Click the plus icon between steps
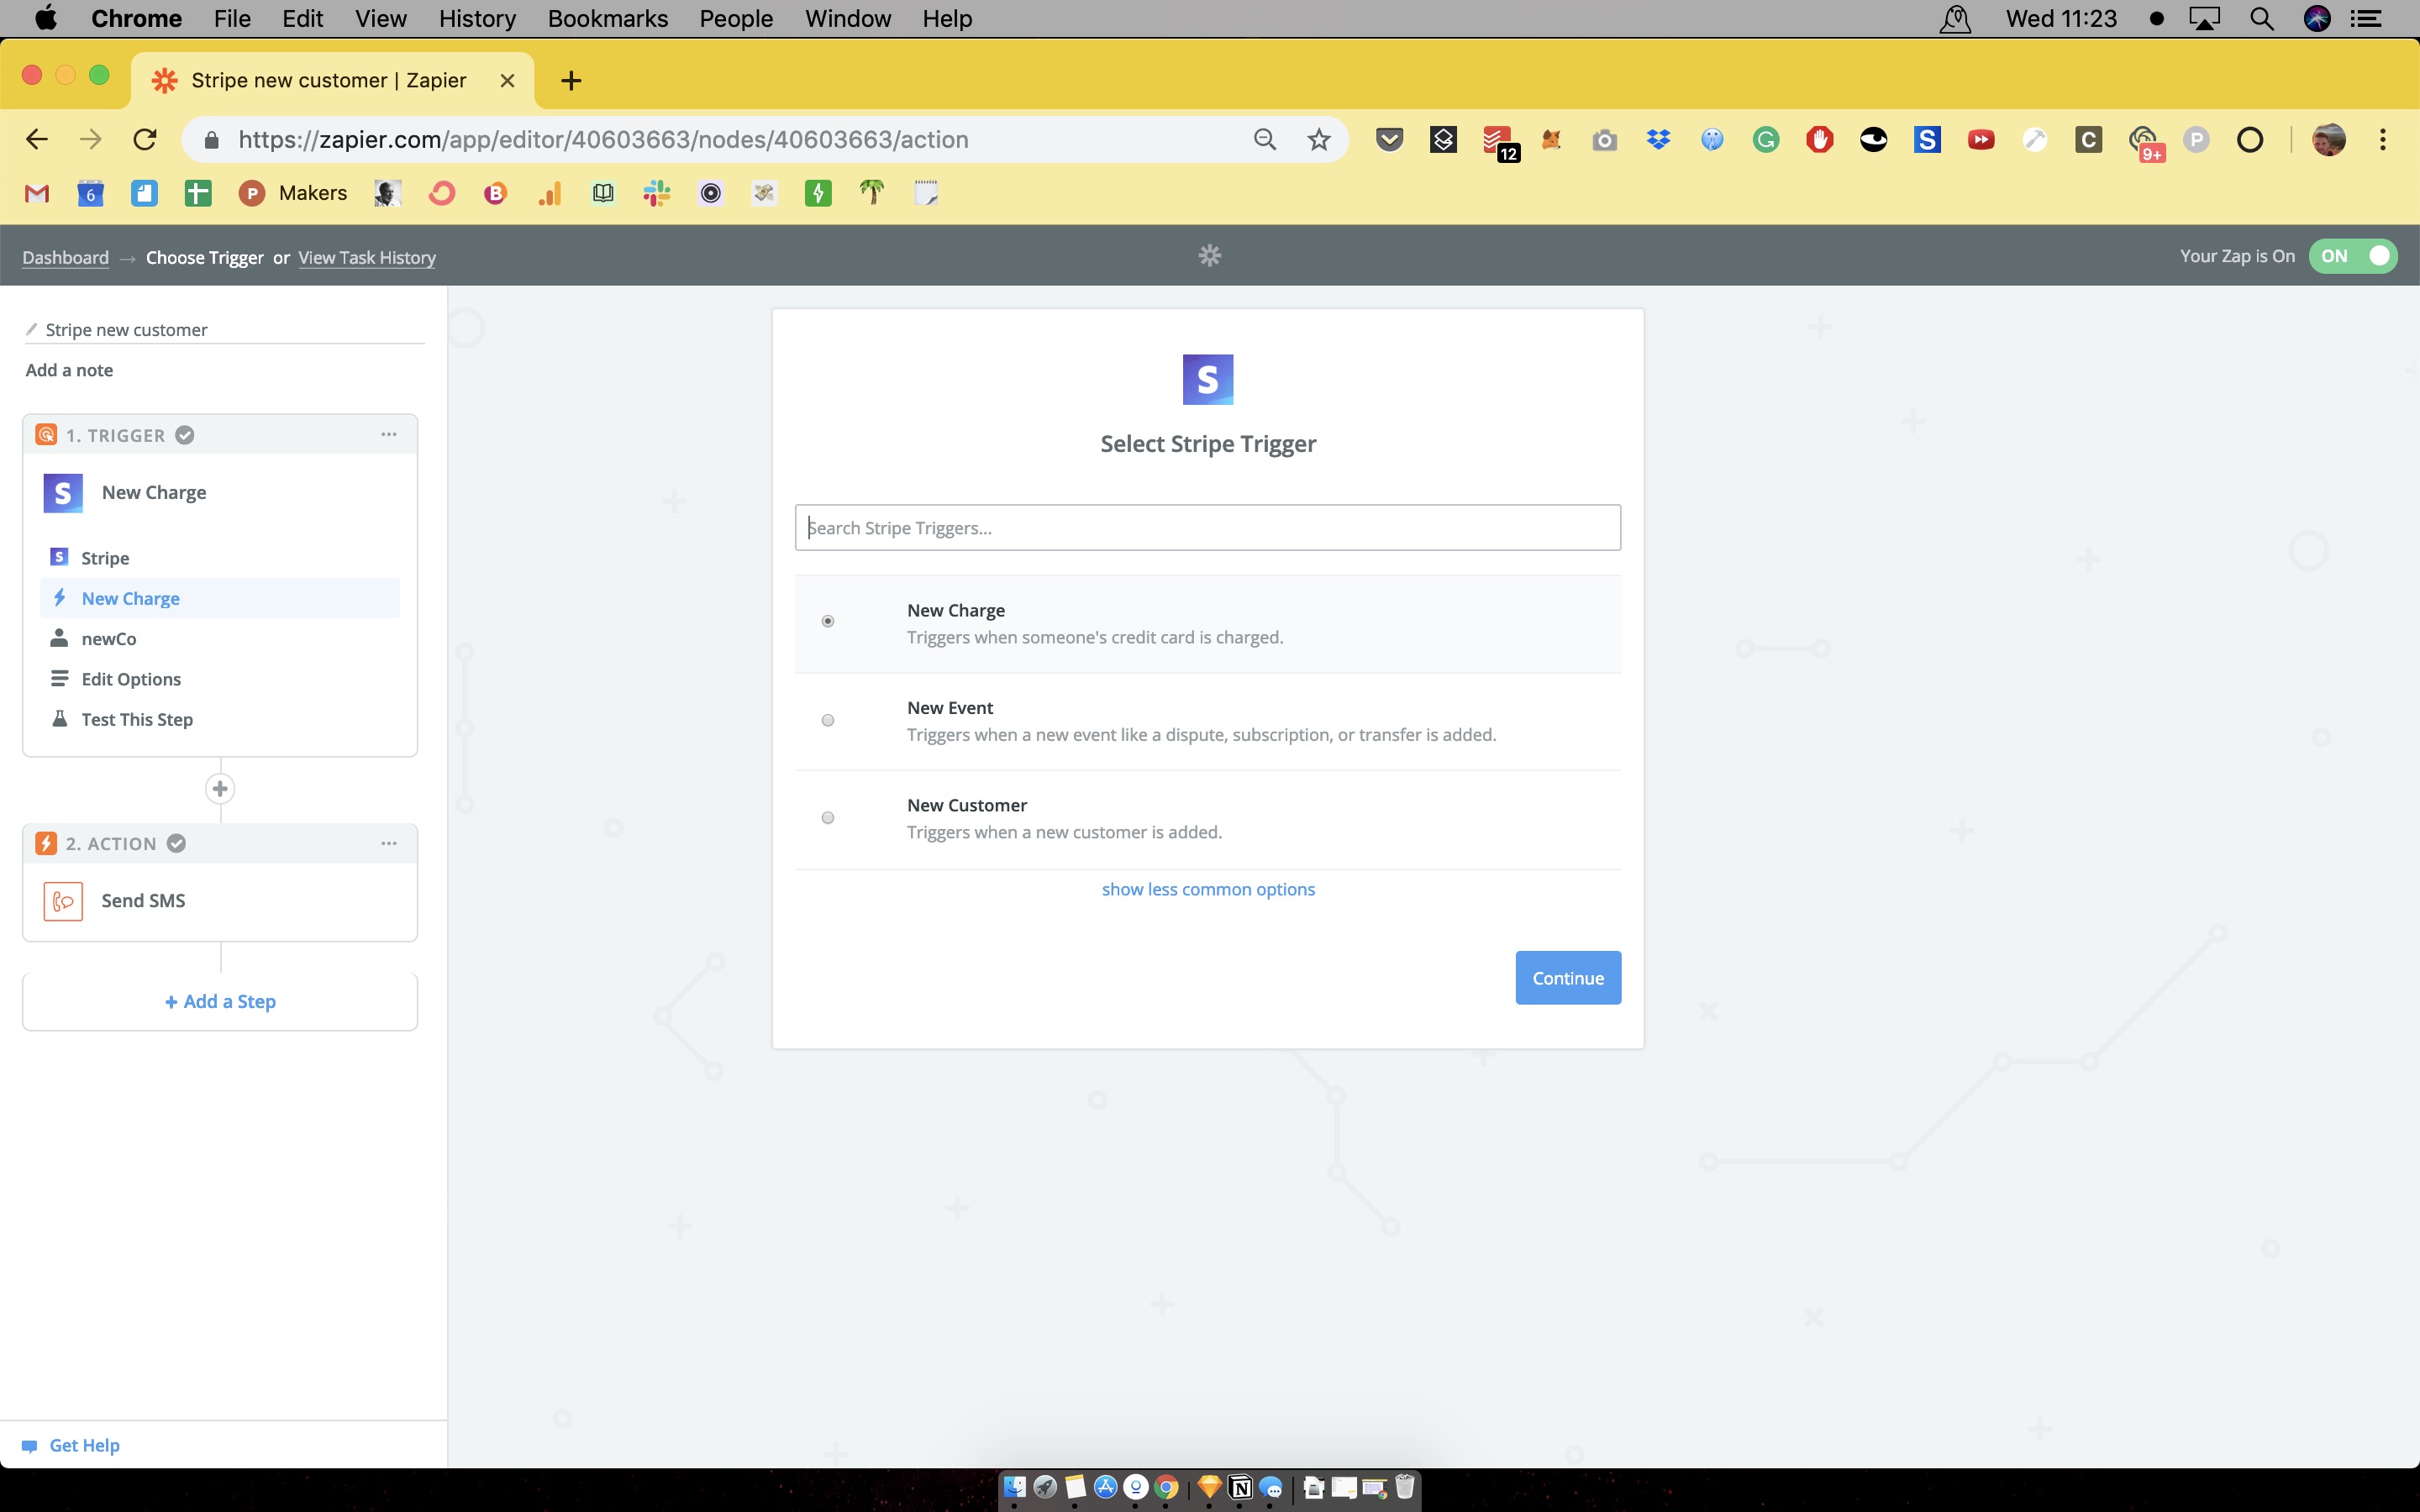The height and width of the screenshot is (1512, 2420). (220, 789)
